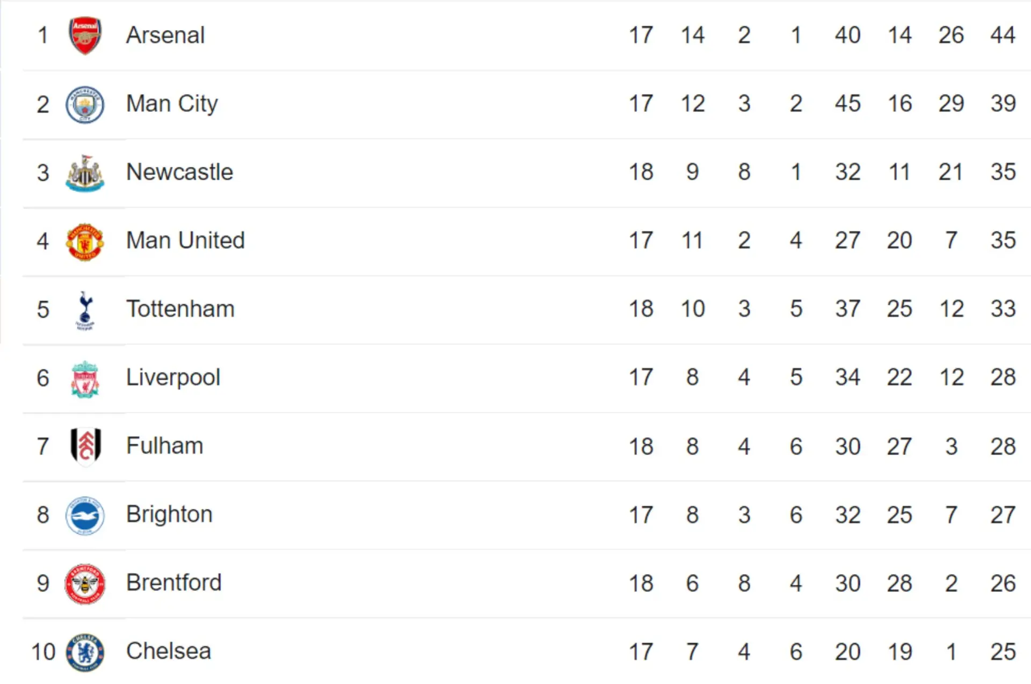The height and width of the screenshot is (684, 1031).
Task: Click Arsenal's 44 points value
Action: 1003,35
